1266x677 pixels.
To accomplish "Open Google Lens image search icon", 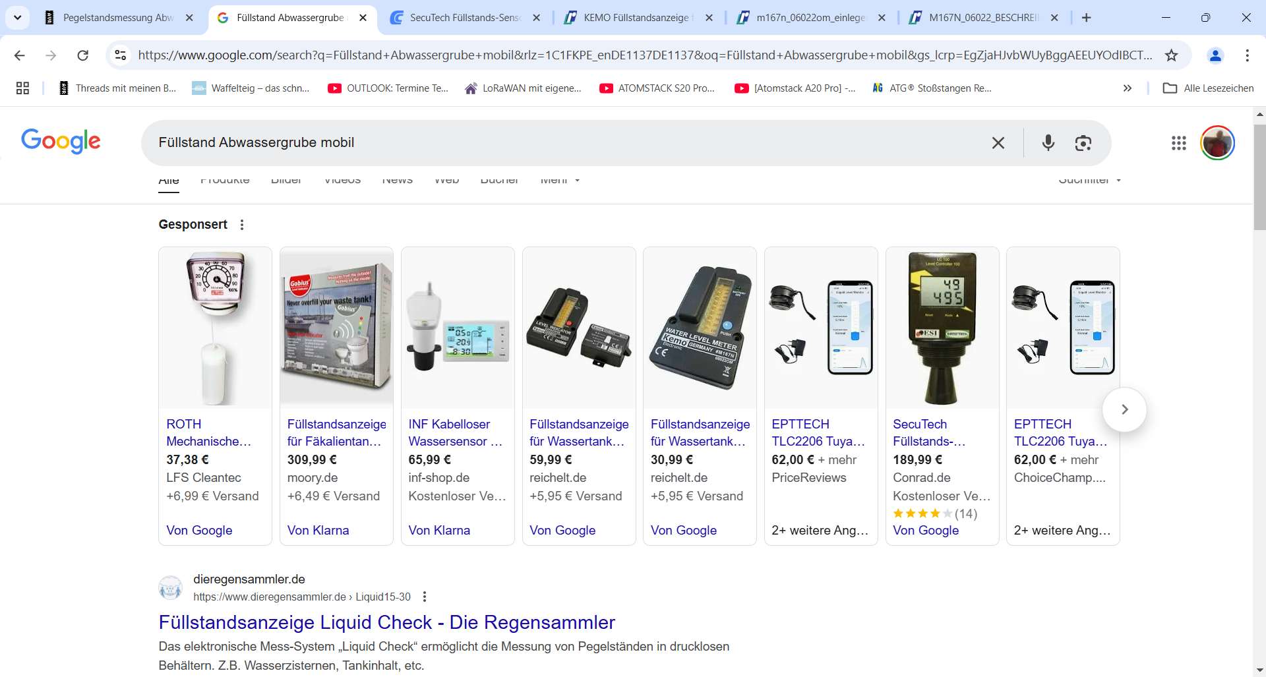I will 1083,143.
